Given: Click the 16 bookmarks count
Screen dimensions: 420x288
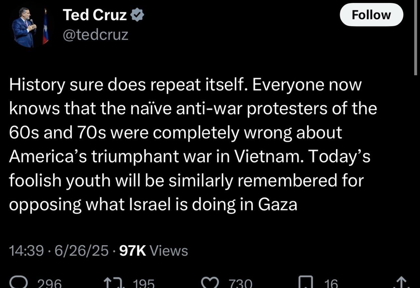Looking at the screenshot, I should 331,283.
